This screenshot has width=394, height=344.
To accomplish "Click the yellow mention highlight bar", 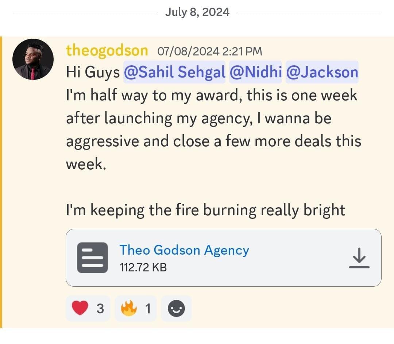I will pos(1,182).
